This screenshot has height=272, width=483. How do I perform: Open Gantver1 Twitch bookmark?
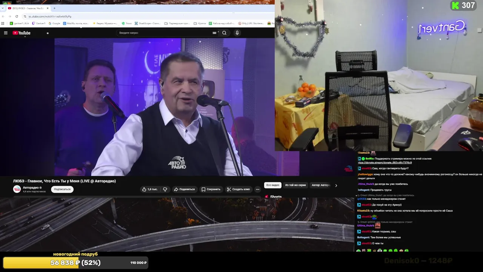pyautogui.click(x=39, y=23)
